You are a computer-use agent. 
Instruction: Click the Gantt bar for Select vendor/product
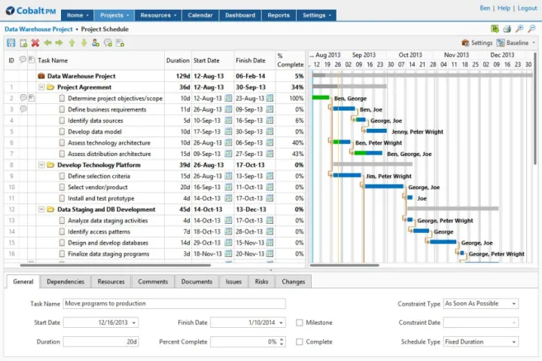tap(384, 187)
